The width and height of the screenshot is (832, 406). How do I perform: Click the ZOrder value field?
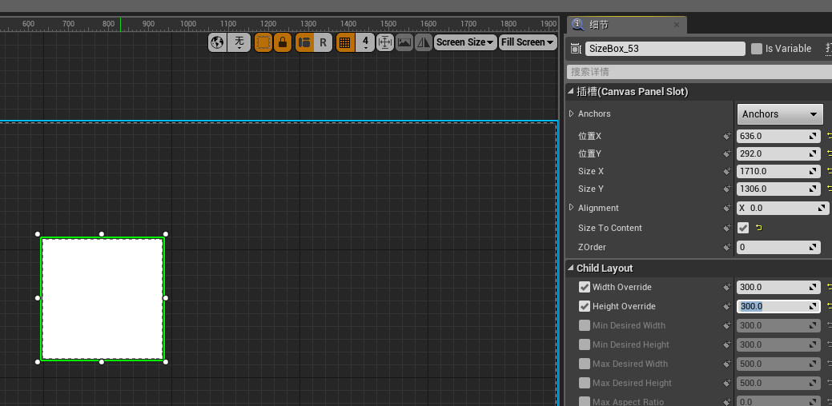(778, 247)
